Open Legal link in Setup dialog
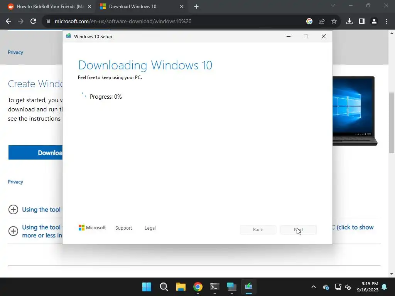This screenshot has height=296, width=395. (x=150, y=228)
